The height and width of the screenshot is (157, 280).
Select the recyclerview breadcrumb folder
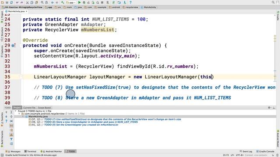[x=130, y=7]
